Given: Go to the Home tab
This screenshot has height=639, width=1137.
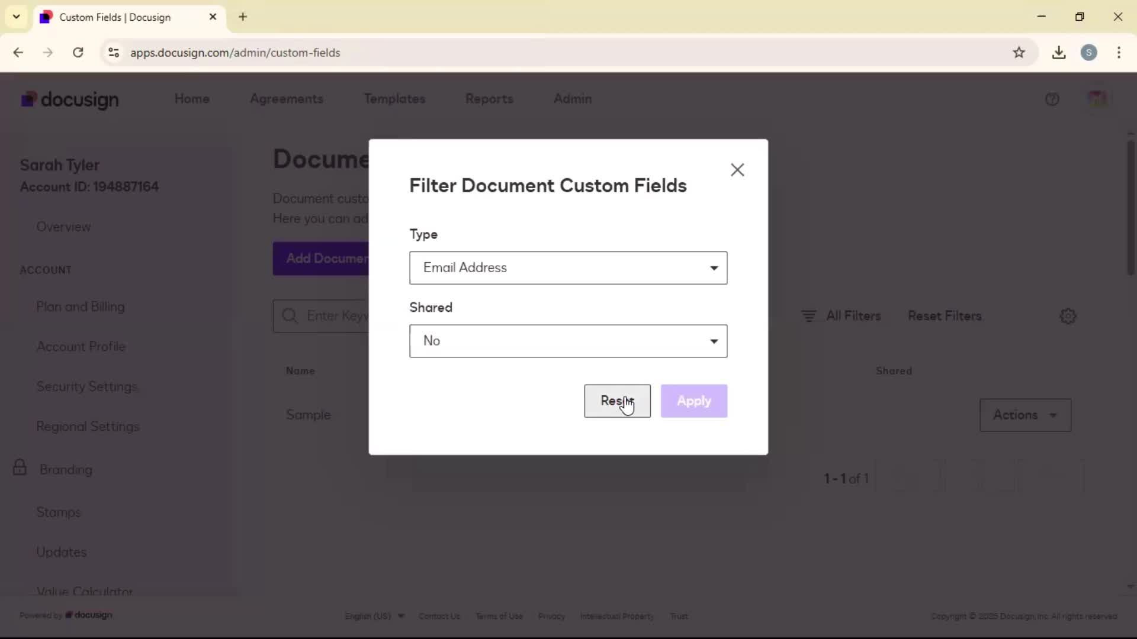Looking at the screenshot, I should tap(192, 99).
